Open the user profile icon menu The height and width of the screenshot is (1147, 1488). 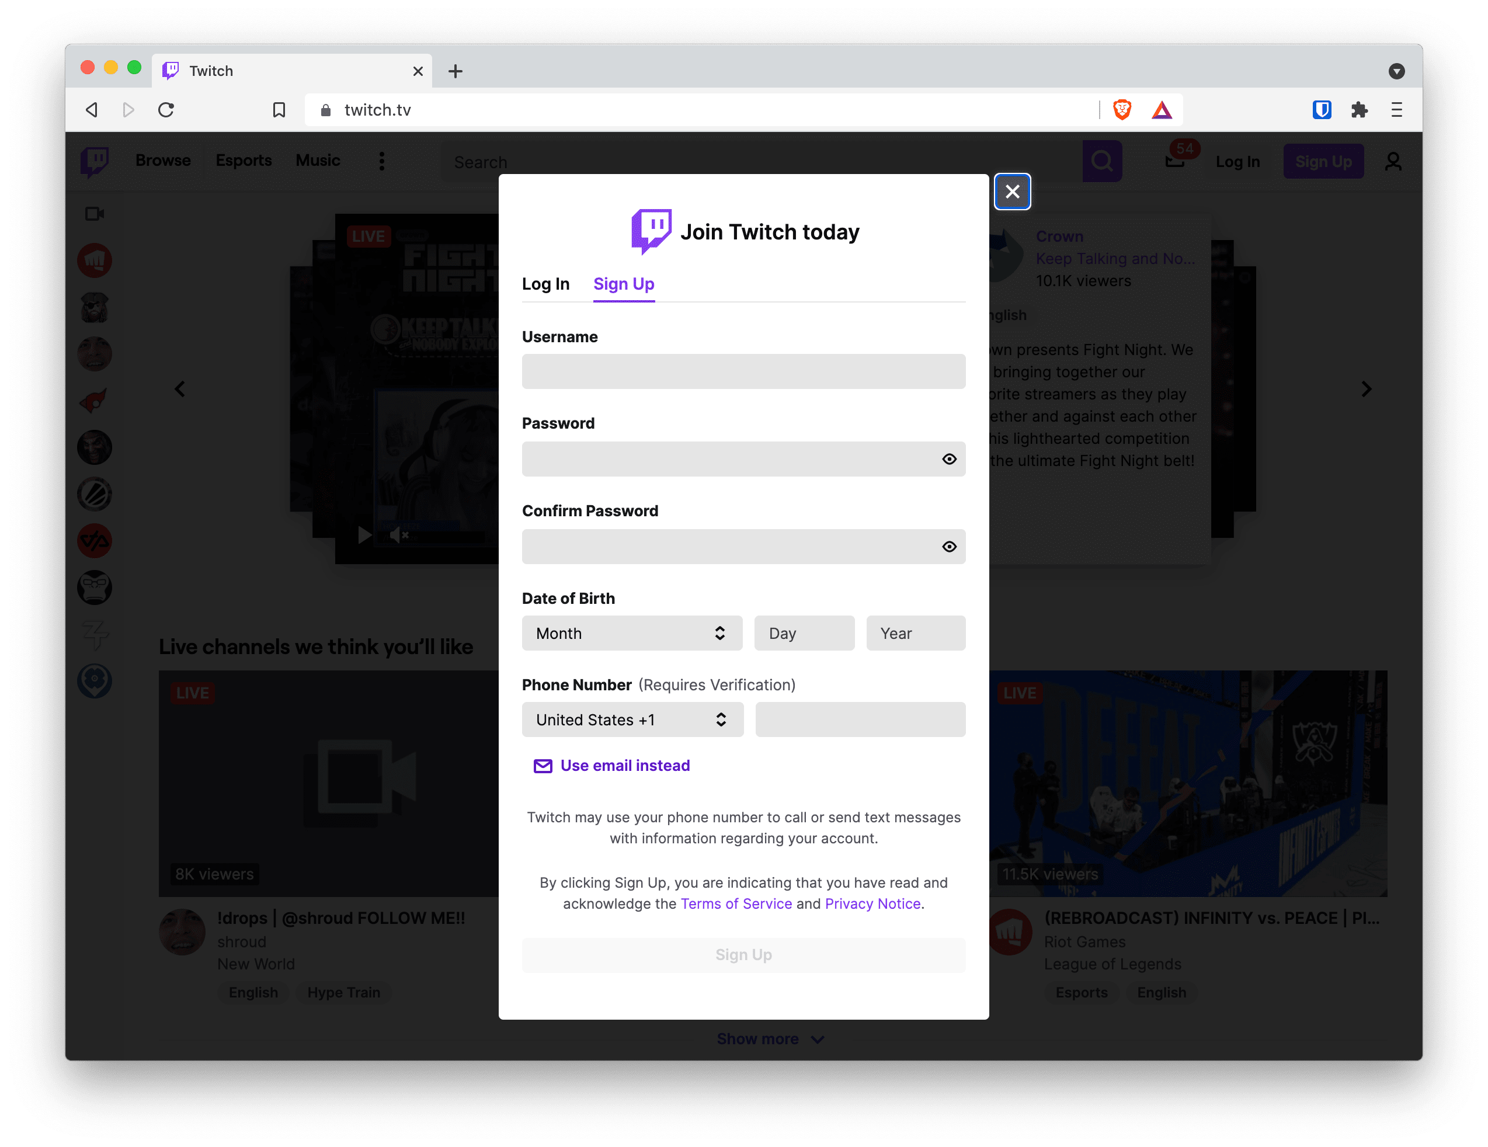1393,162
